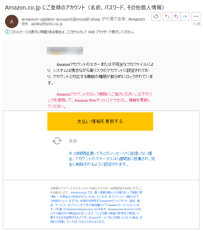Click the grey circular refresh arrows icon

57,141
